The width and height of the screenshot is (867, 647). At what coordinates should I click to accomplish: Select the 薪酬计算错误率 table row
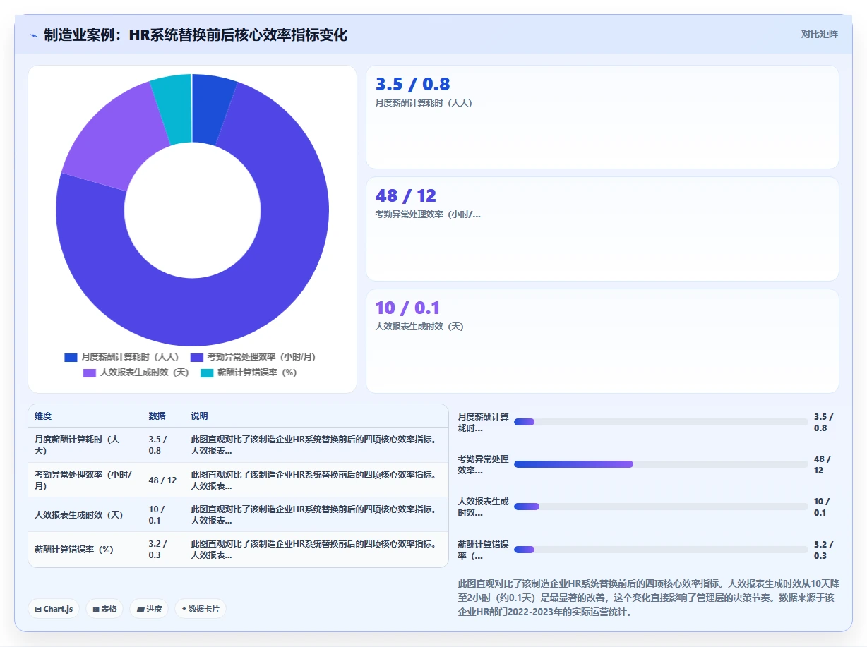(x=238, y=550)
